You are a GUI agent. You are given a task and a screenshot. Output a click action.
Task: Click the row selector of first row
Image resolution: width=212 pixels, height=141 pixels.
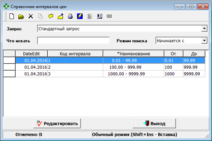pos(9,60)
